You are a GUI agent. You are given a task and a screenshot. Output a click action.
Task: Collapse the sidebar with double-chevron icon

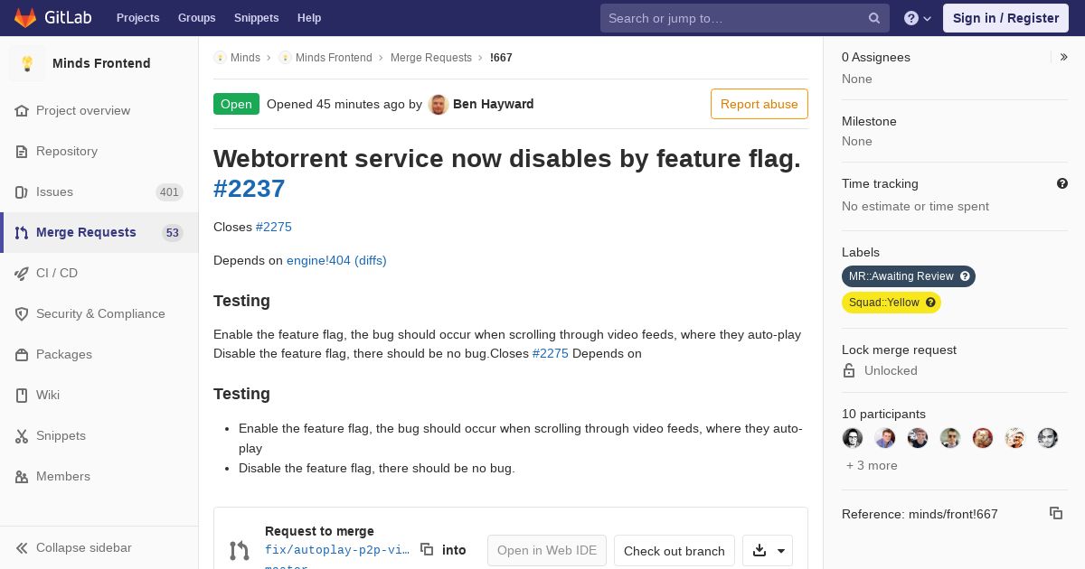coord(22,547)
